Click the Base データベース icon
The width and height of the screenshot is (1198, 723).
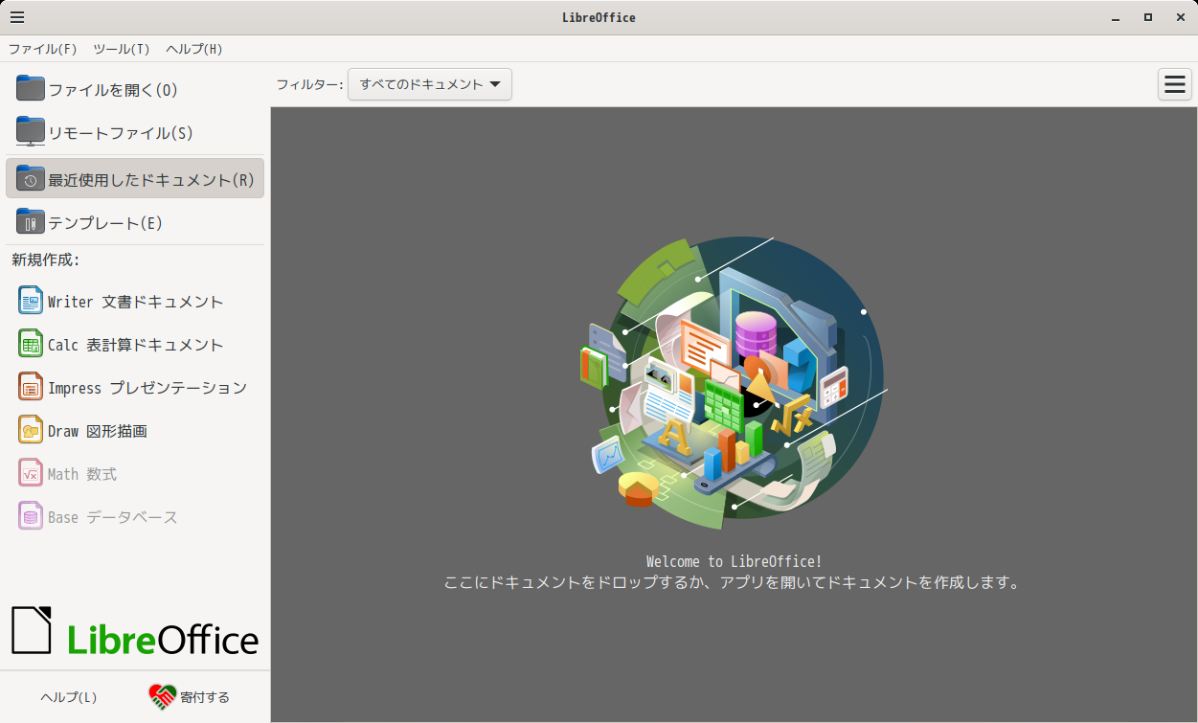coord(31,516)
